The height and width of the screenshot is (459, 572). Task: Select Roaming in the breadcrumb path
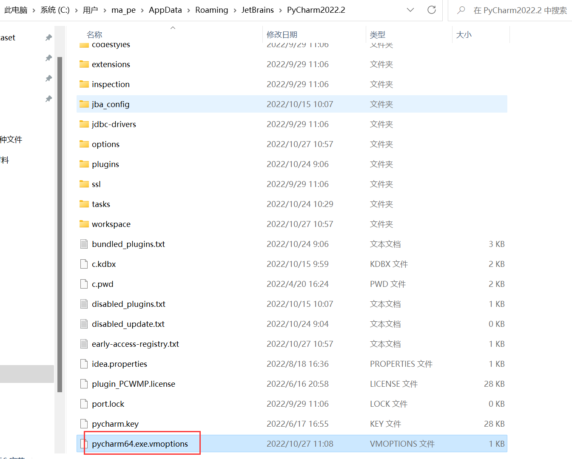(211, 10)
